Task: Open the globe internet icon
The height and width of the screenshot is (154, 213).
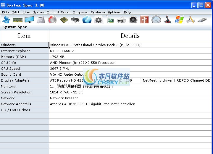Action: click(x=87, y=20)
